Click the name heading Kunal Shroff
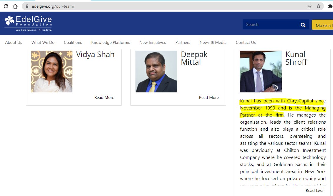Image resolution: width=333 pixels, height=196 pixels. (296, 58)
